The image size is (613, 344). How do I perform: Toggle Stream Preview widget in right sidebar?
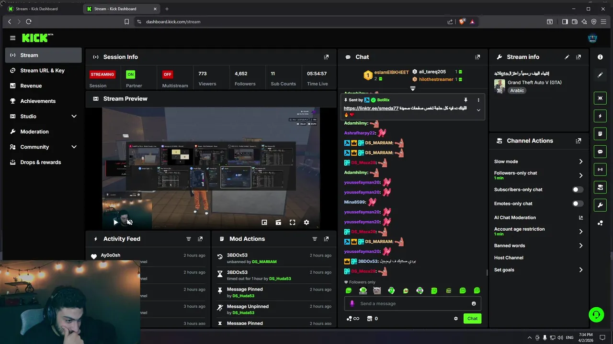coord(600,98)
